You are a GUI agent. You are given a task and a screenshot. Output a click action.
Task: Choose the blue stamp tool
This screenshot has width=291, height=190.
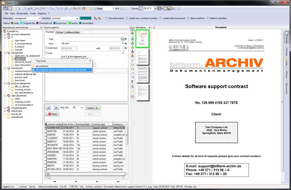[132, 38]
